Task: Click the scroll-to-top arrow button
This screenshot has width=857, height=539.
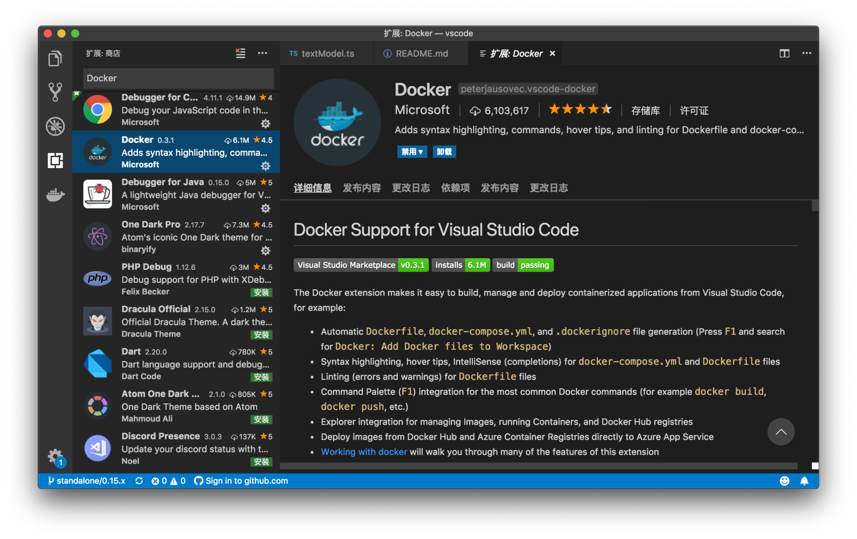Action: (x=780, y=432)
